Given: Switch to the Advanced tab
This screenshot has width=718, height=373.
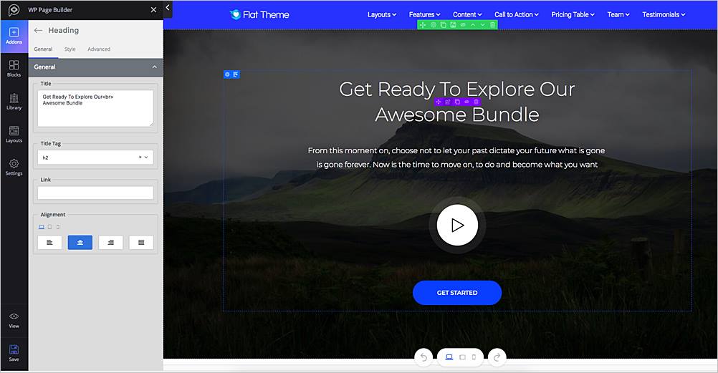Looking at the screenshot, I should [x=99, y=49].
